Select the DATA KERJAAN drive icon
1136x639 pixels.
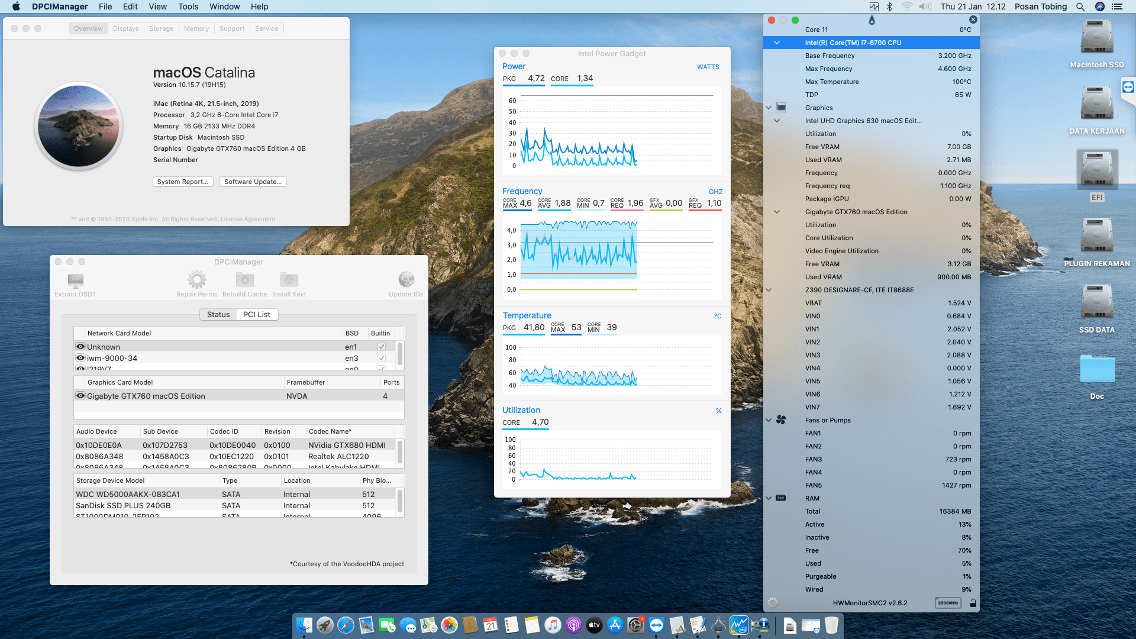(x=1097, y=104)
